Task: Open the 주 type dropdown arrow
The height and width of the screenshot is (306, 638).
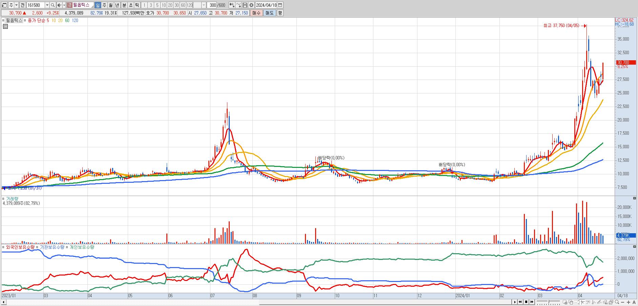Action: (17, 5)
